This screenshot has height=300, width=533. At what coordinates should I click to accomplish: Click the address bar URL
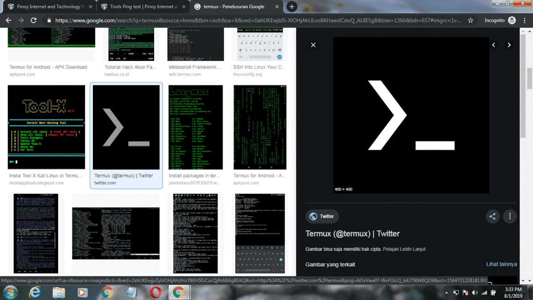pos(258,20)
